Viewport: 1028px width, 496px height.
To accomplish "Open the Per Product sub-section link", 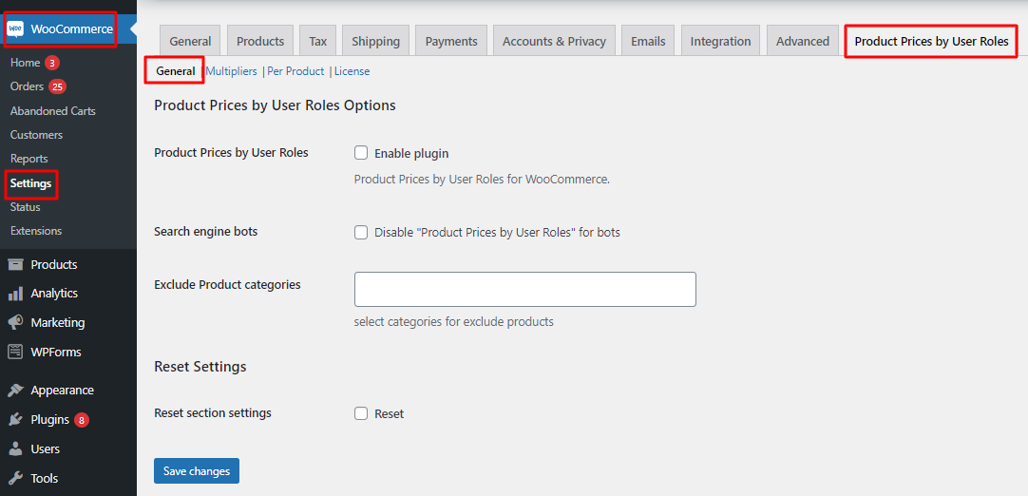I will tap(295, 71).
